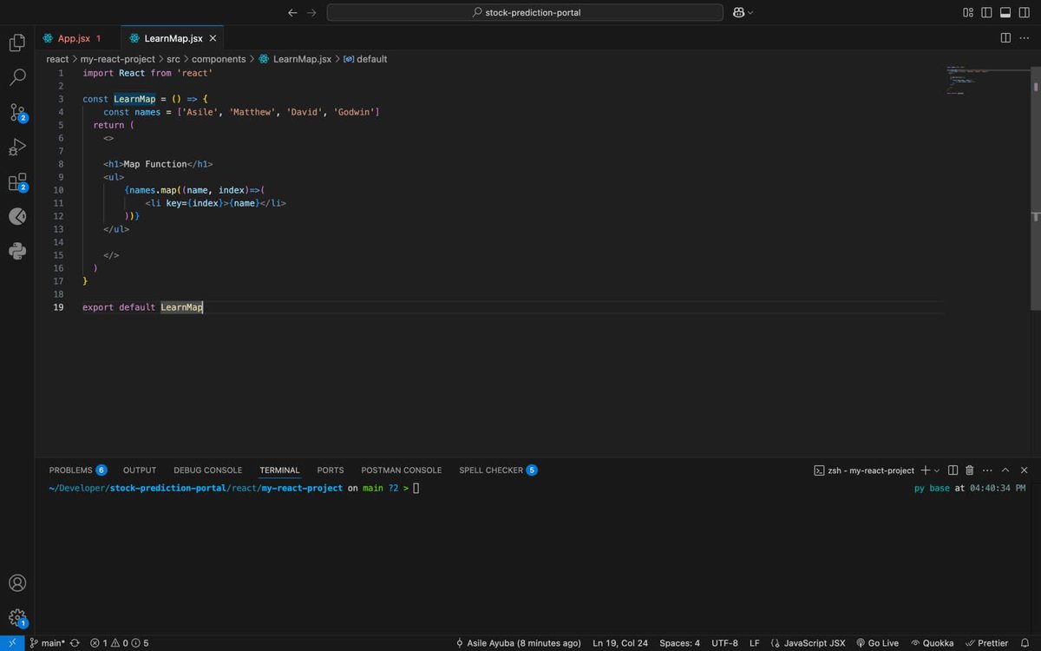Open the terminal panel more actions menu

pyautogui.click(x=987, y=470)
